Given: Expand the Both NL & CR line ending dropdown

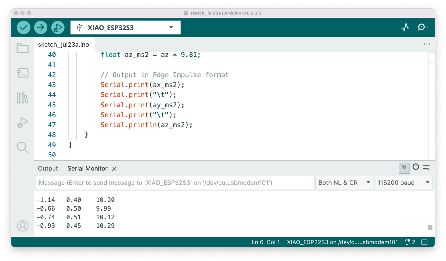Looking at the screenshot, I should coord(344,183).
